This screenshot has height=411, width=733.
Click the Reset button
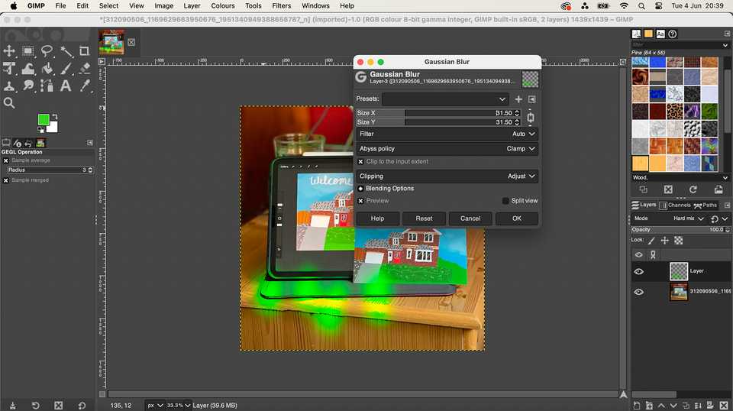pos(424,218)
